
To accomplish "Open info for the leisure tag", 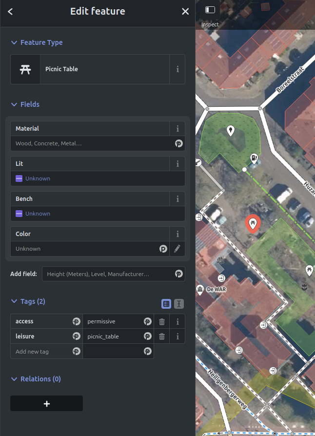I will coord(177,337).
